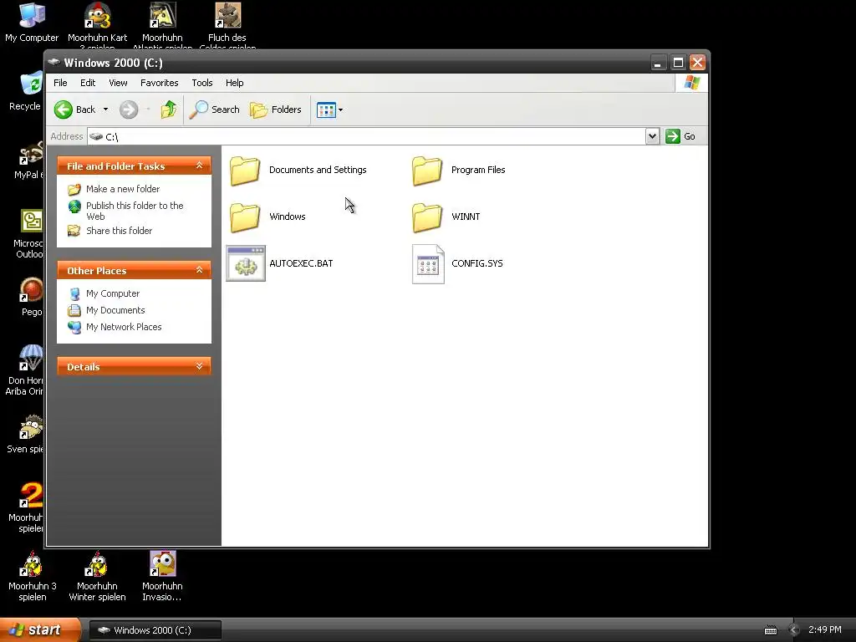The image size is (856, 642).
Task: Select the Moorhuhn 2 desktop shortcut
Action: (31, 496)
